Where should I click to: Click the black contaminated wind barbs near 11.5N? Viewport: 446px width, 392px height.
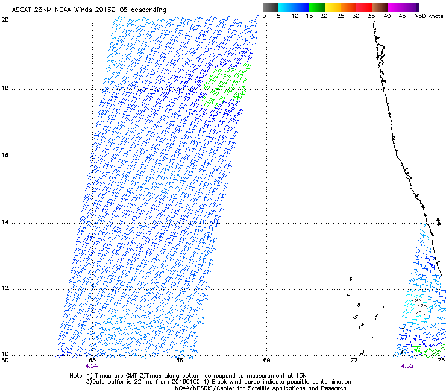[419, 306]
